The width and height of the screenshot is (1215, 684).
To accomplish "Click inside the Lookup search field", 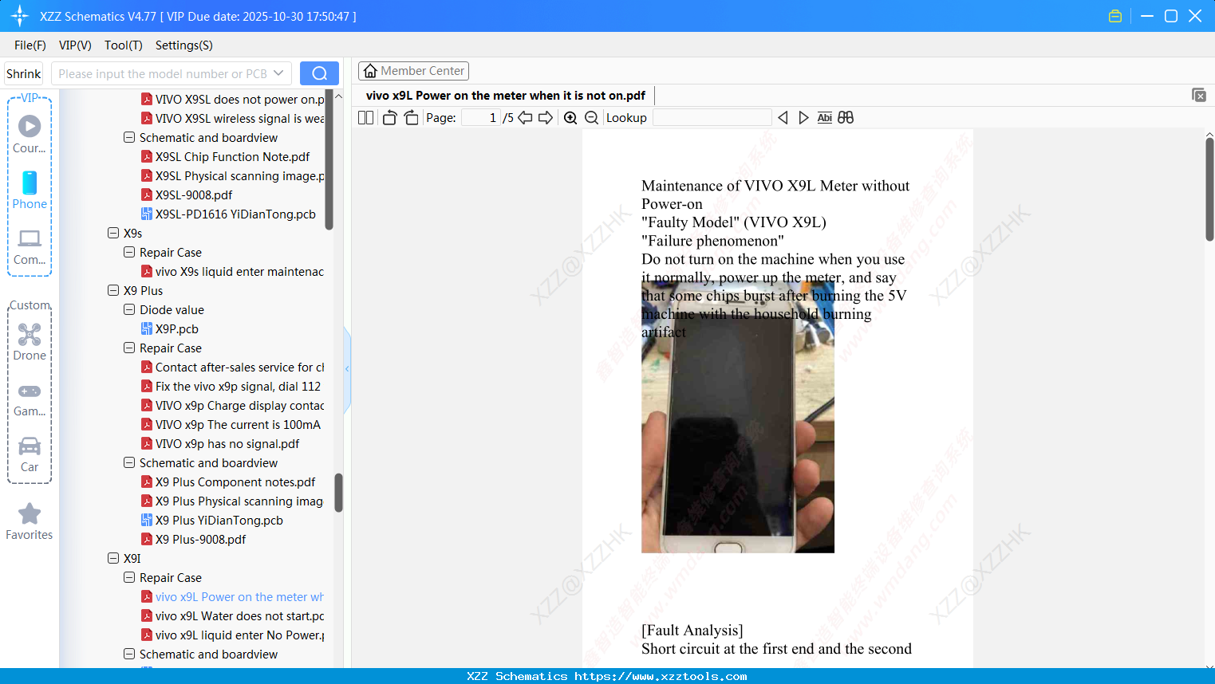I will coord(712,117).
